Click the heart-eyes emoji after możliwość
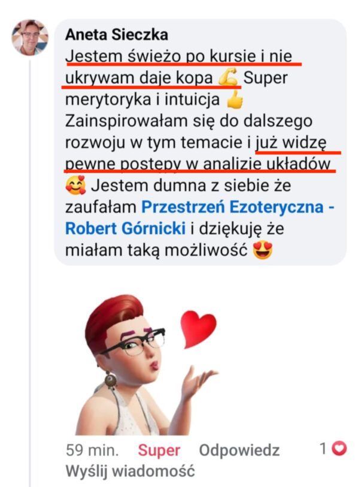Image resolution: width=358 pixels, height=487 pixels. [263, 250]
